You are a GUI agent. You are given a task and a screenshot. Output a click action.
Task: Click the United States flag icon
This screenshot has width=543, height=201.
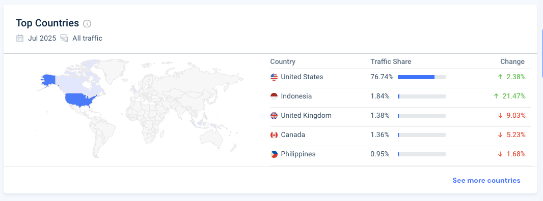[x=274, y=77]
